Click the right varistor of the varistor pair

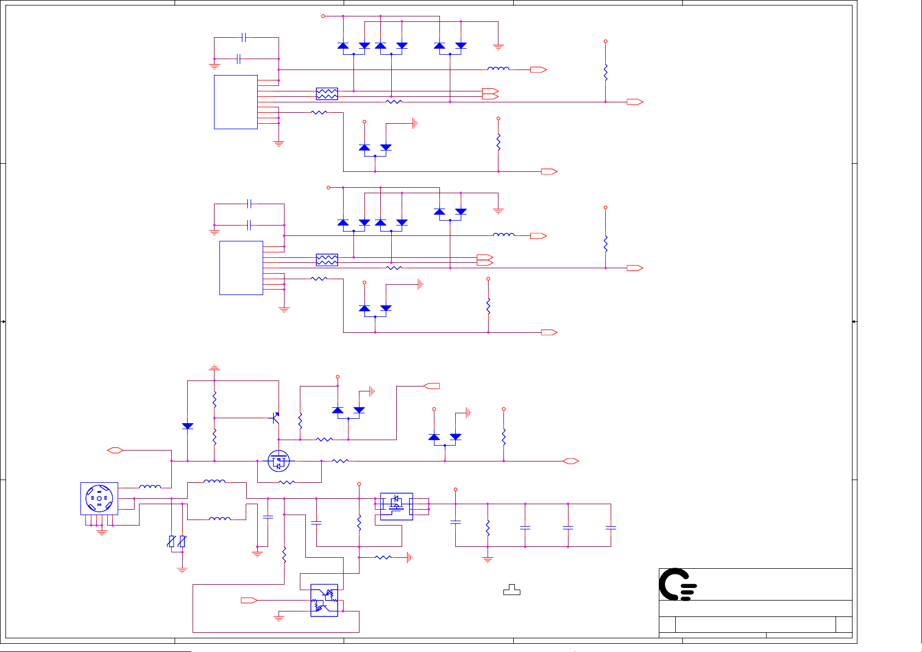182,541
